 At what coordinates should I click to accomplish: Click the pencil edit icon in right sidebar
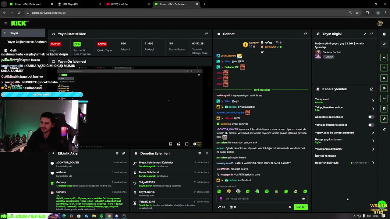tap(384, 44)
